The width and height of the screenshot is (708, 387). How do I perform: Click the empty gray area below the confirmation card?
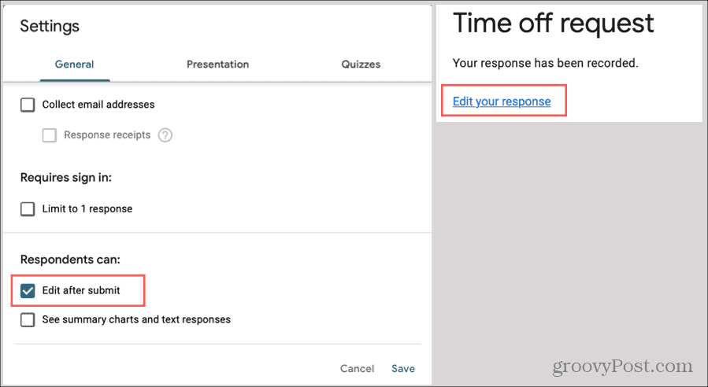click(569, 234)
